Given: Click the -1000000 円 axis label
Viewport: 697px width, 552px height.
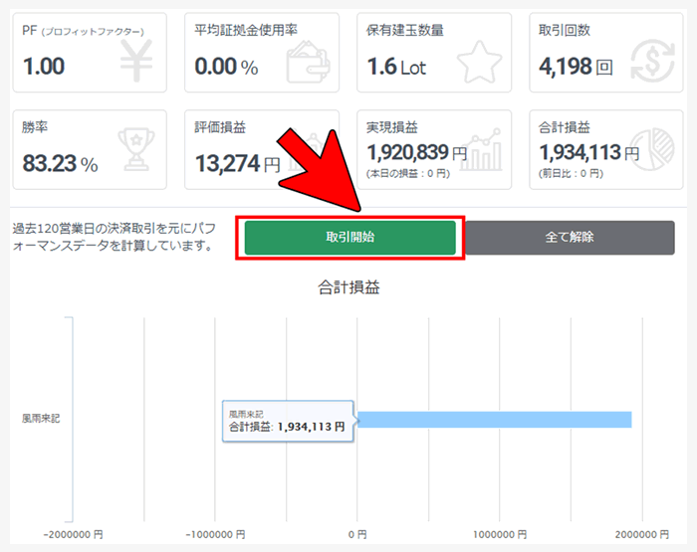Looking at the screenshot, I should pos(216,535).
